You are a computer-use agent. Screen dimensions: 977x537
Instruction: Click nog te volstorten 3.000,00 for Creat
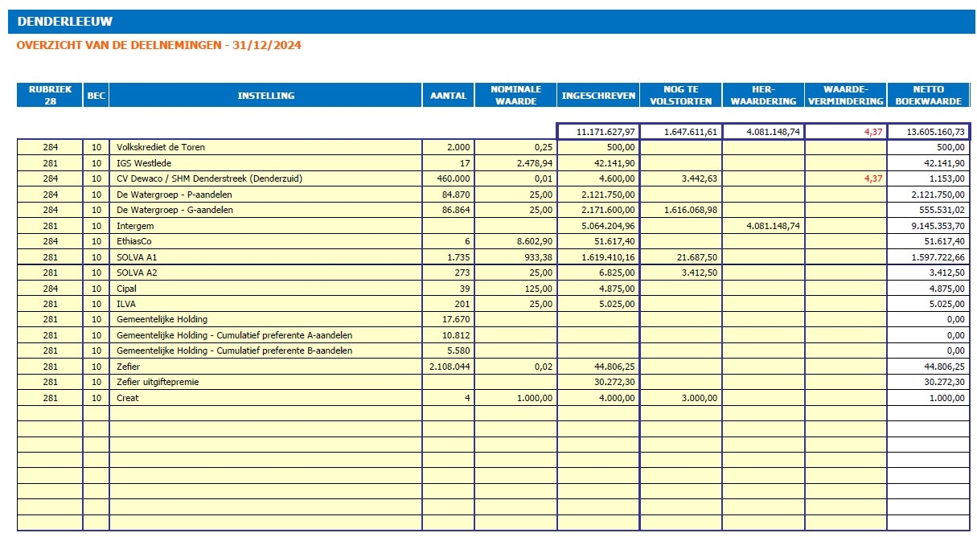pyautogui.click(x=681, y=398)
